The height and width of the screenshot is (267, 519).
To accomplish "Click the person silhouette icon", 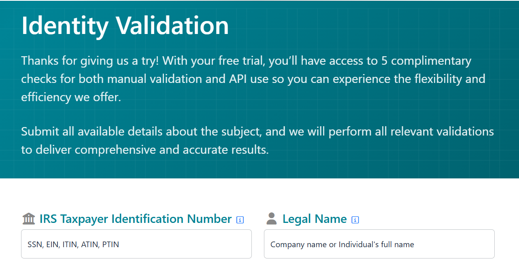I will click(x=272, y=219).
